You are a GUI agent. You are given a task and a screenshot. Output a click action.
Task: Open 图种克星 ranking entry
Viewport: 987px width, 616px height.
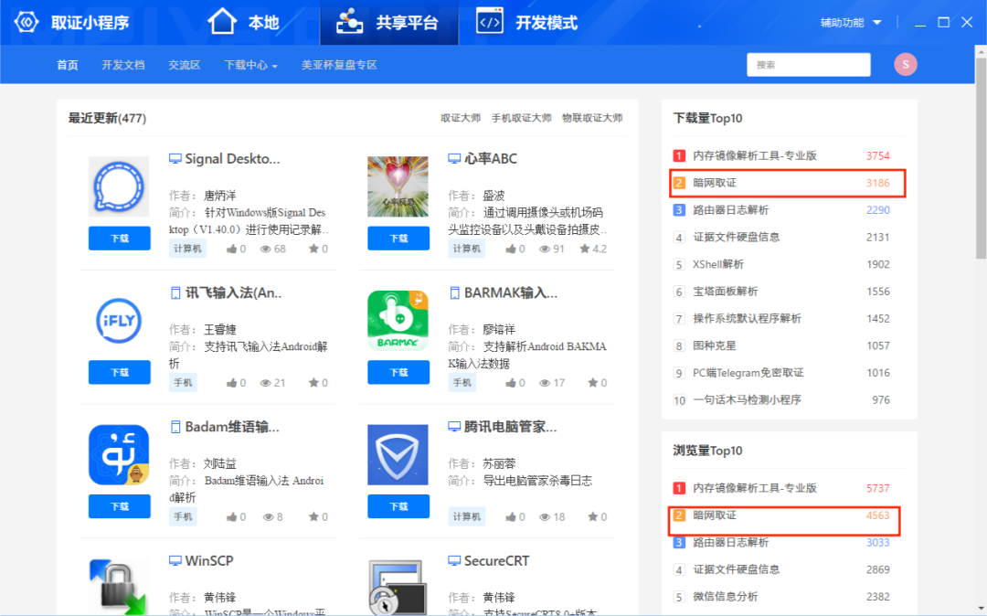coord(715,345)
